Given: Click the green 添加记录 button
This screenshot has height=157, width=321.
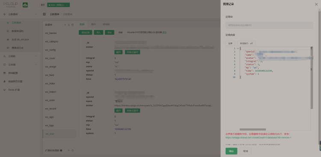Looking at the screenshot, I should click(x=85, y=33).
